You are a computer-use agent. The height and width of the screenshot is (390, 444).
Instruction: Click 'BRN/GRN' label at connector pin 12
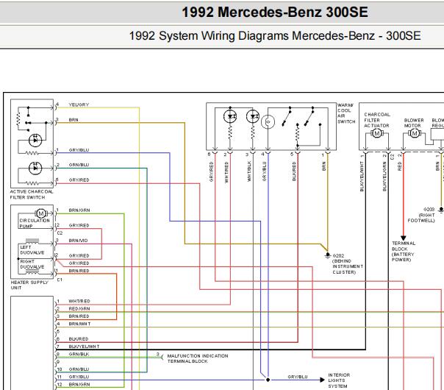[79, 384]
